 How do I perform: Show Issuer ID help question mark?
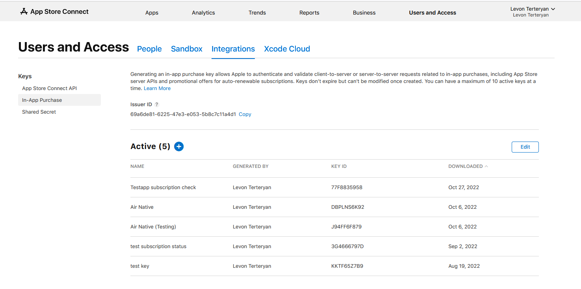156,105
